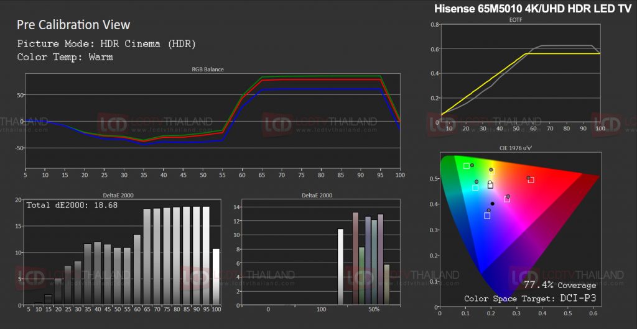Click the grayscale DeltaE 2000 chart title above Total dE2000
The height and width of the screenshot is (329, 637).
click(118, 196)
